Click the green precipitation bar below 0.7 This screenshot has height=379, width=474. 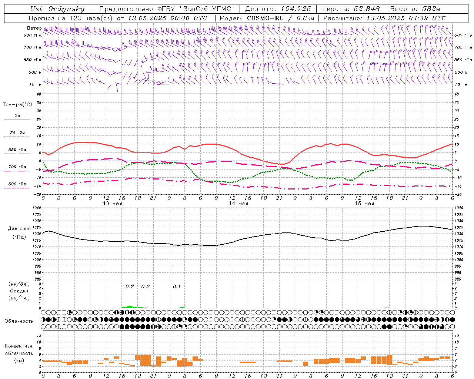(130, 307)
